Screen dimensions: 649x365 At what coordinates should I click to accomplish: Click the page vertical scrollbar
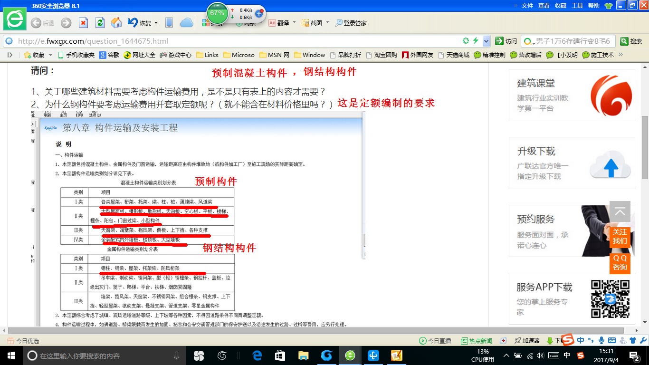point(645,147)
